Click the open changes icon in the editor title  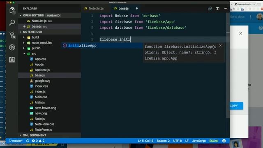[210, 8]
